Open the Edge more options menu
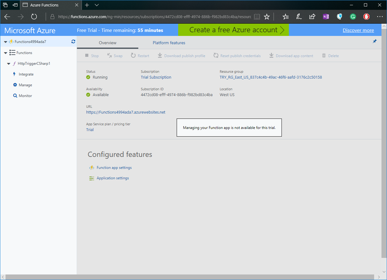The height and width of the screenshot is (280, 387). 379,17
